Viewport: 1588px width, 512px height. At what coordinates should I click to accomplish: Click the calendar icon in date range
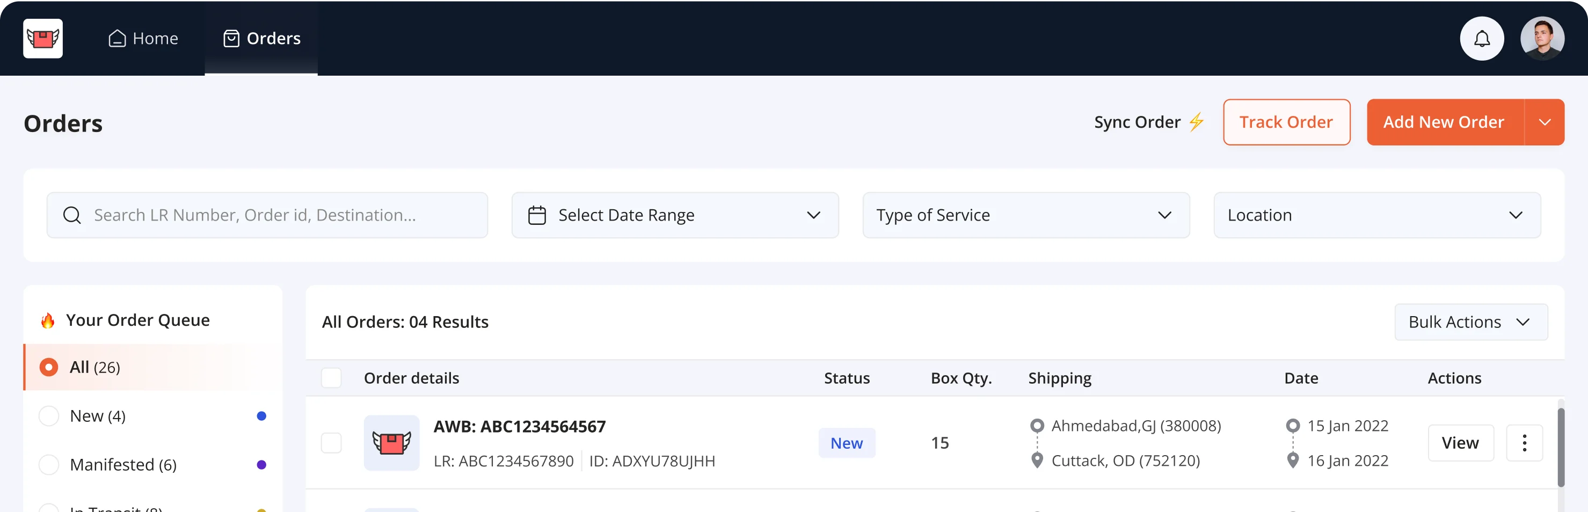point(537,215)
